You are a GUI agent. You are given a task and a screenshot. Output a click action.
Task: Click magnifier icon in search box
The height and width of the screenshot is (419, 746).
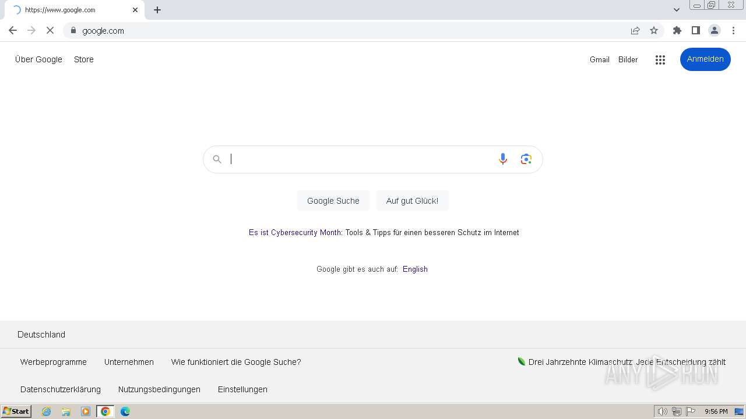217,159
